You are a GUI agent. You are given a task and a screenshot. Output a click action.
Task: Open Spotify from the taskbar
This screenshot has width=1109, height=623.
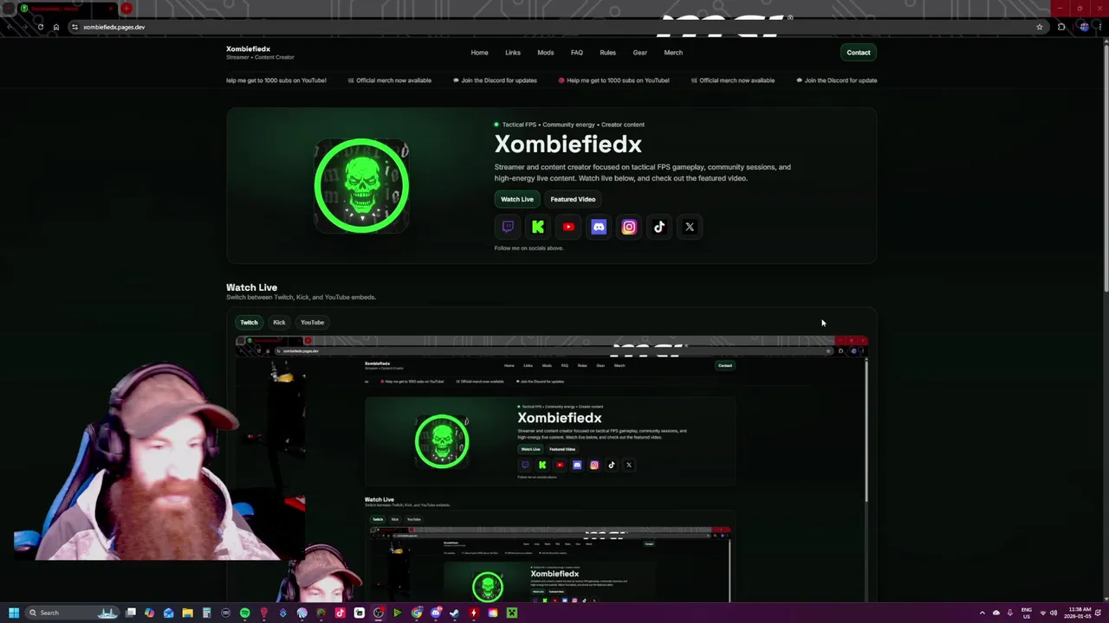pos(244,613)
